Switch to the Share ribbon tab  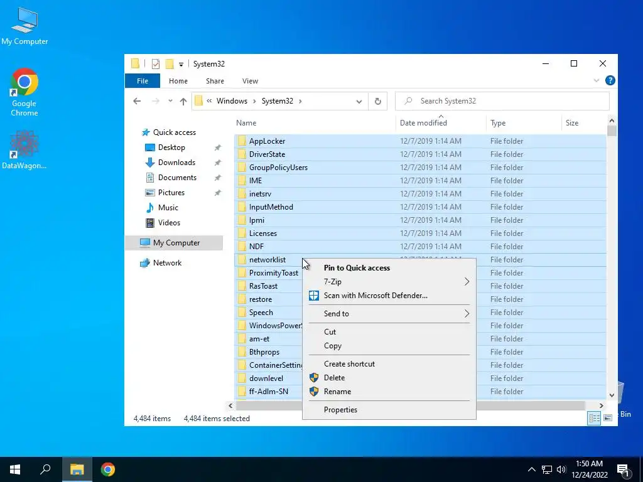tap(215, 81)
